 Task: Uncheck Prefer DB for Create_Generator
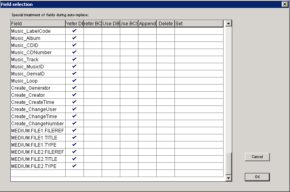pyautogui.click(x=74, y=88)
